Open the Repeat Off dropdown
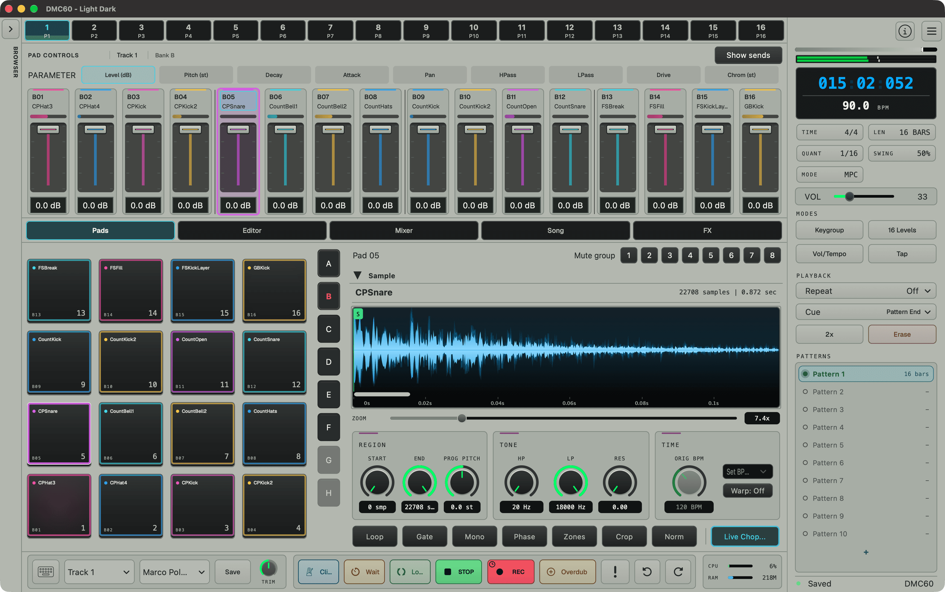This screenshot has width=945, height=592. pos(866,291)
